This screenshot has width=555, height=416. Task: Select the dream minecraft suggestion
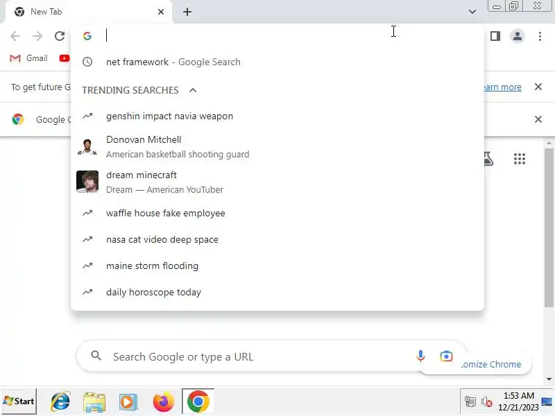coord(277,182)
